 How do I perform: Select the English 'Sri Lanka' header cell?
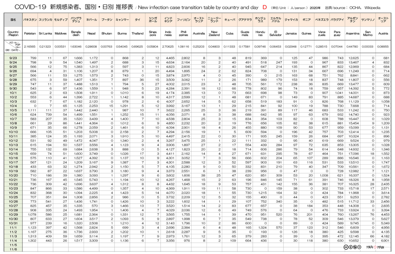click(45, 34)
